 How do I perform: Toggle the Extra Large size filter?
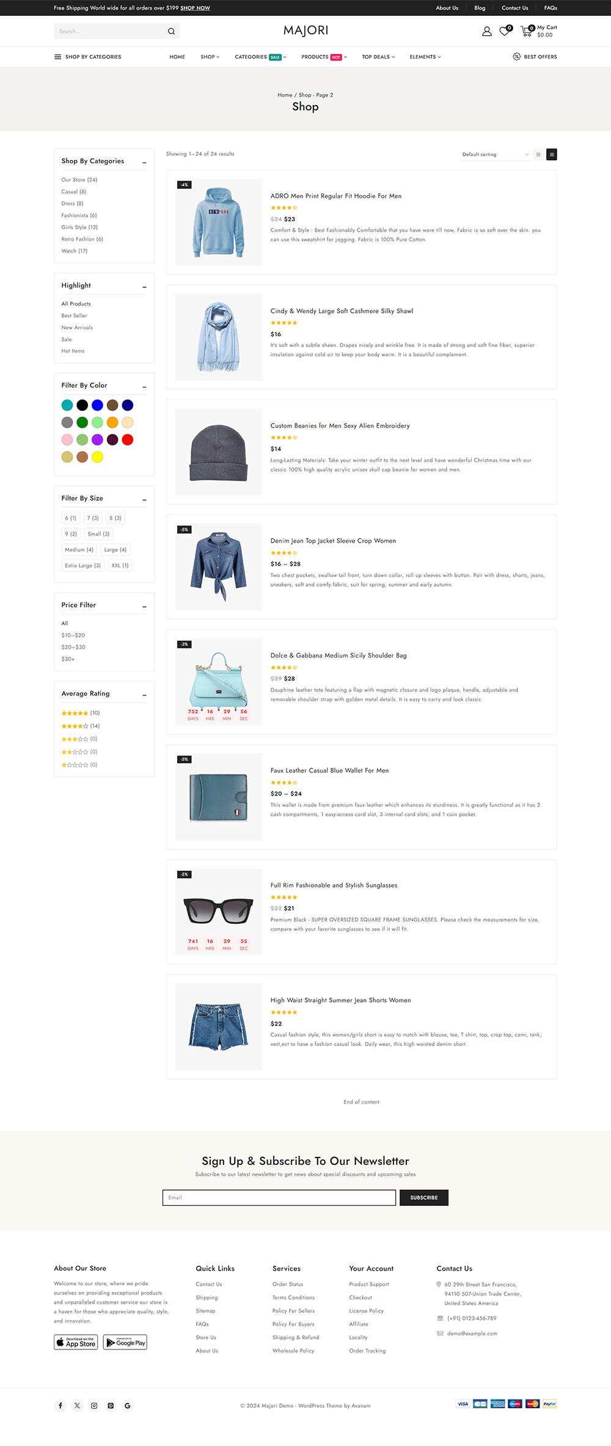coord(82,566)
